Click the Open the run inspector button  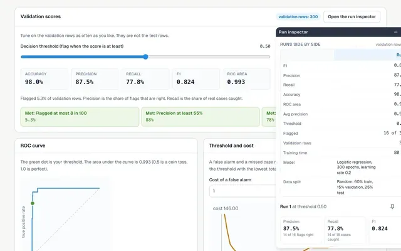click(352, 17)
